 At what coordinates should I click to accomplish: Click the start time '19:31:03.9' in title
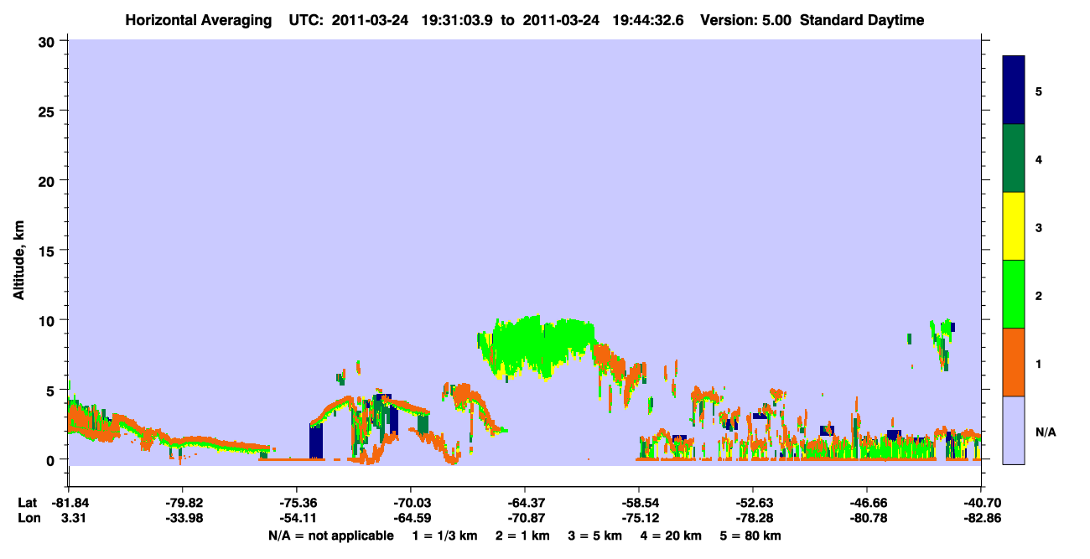click(x=459, y=20)
